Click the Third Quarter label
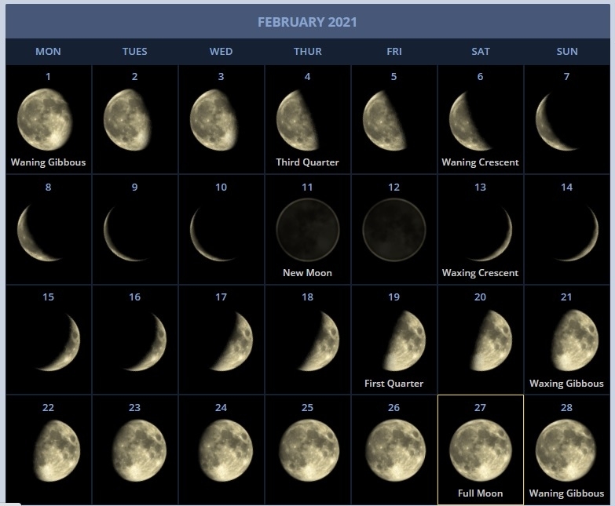Image resolution: width=615 pixels, height=506 pixels. coord(308,162)
